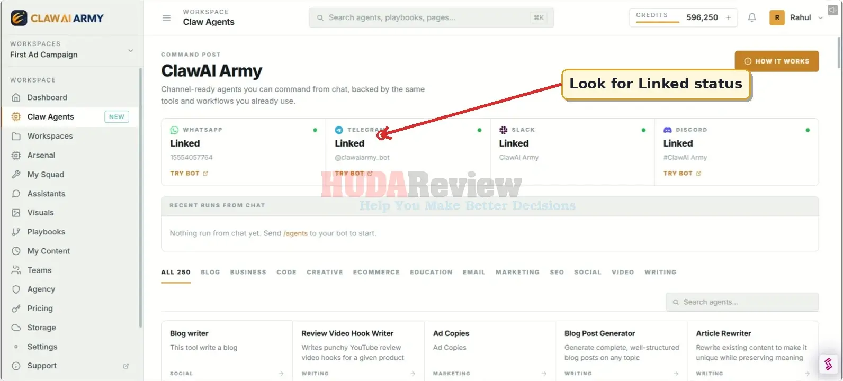843x381 pixels.
Task: Open Assistants chat bubble icon
Action: (x=16, y=194)
